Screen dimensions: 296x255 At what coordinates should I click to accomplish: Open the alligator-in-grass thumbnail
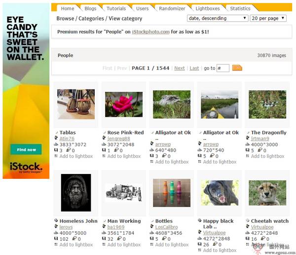click(x=172, y=104)
